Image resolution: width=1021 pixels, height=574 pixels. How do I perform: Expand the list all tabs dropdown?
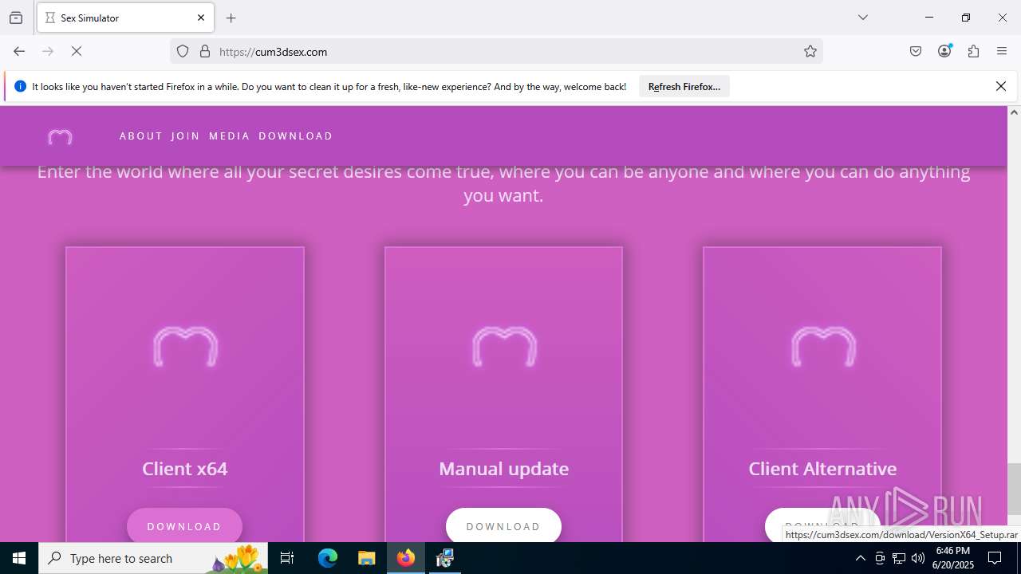862,18
